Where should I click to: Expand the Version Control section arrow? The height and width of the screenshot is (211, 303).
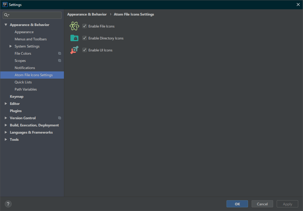[x=6, y=118]
